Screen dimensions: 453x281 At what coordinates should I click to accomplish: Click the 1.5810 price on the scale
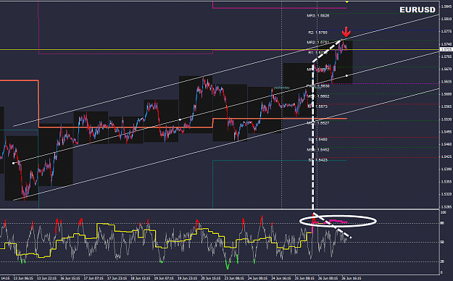tap(446, 19)
